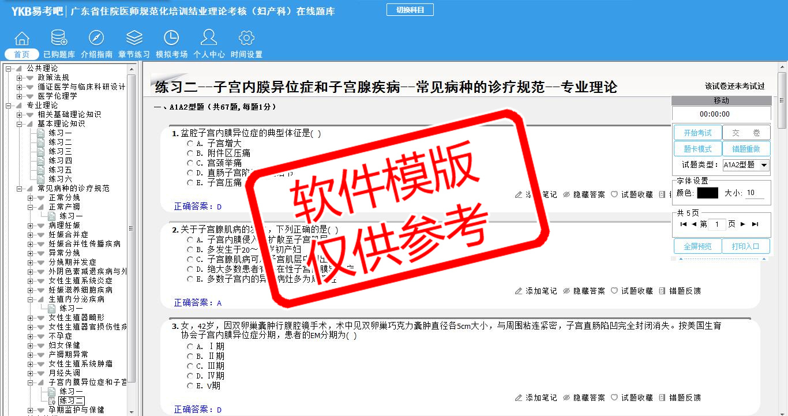Open 时间设置 gear icon
The height and width of the screenshot is (416, 788).
coord(246,39)
